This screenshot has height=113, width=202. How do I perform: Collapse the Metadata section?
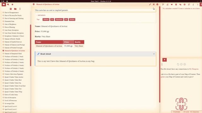click(41, 15)
